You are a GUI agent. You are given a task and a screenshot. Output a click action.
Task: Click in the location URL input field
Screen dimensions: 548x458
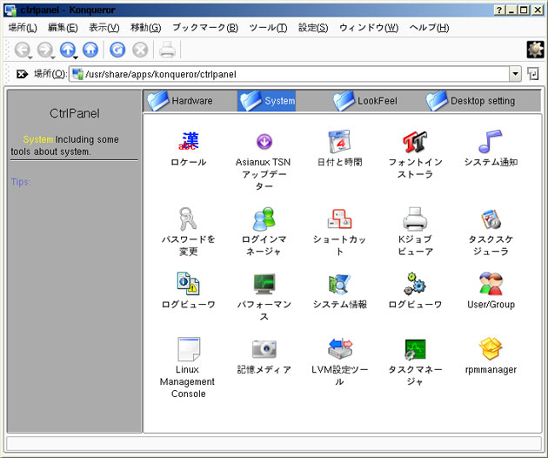coord(296,75)
